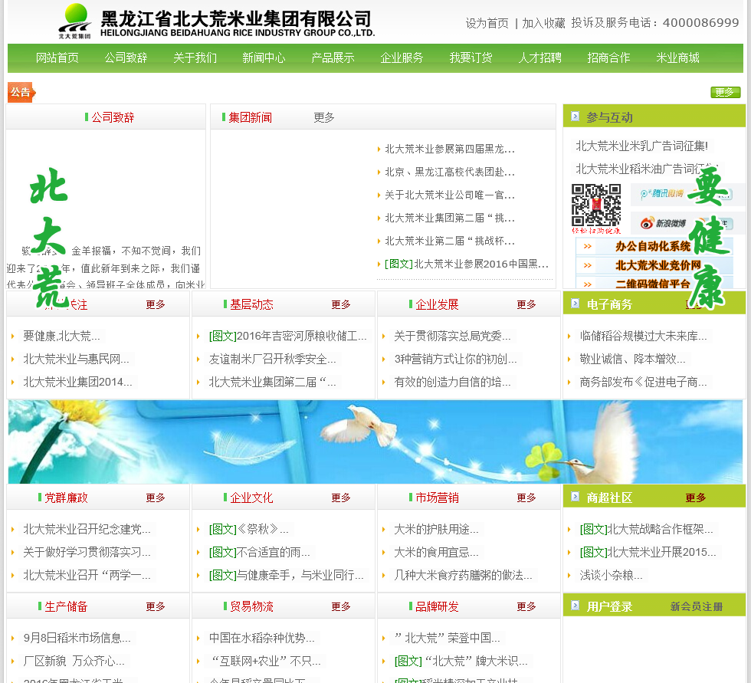Click 更多 in 品牌研发 section
This screenshot has width=751, height=683.
[526, 607]
